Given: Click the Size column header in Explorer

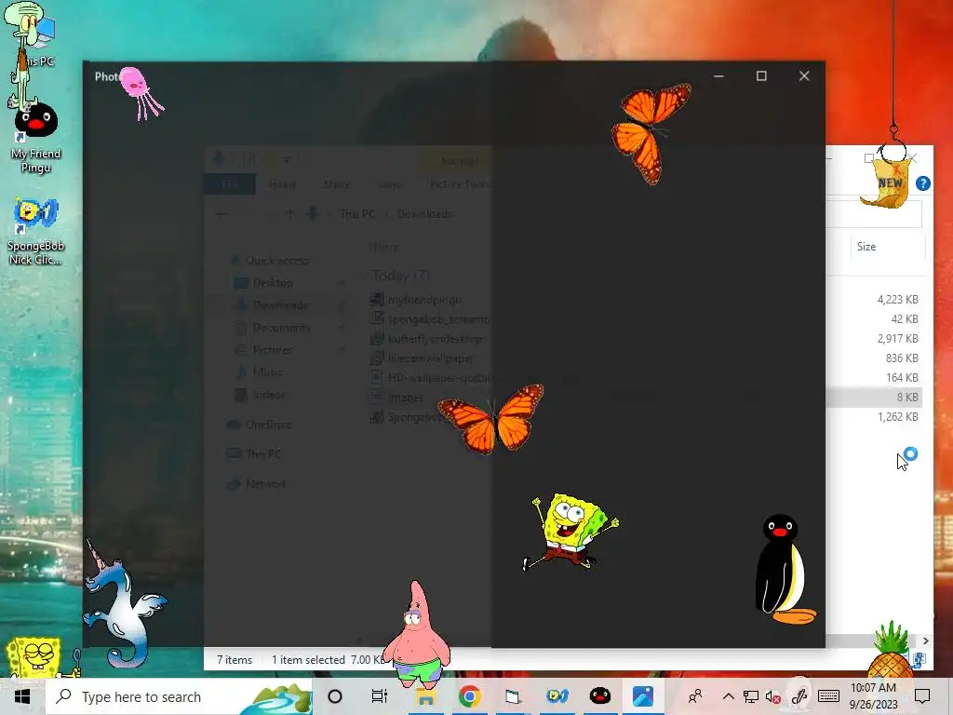Looking at the screenshot, I should pos(866,246).
